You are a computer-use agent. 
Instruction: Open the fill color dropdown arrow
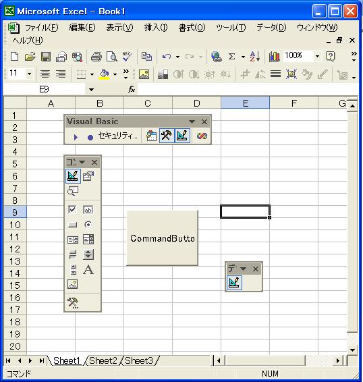click(x=115, y=74)
